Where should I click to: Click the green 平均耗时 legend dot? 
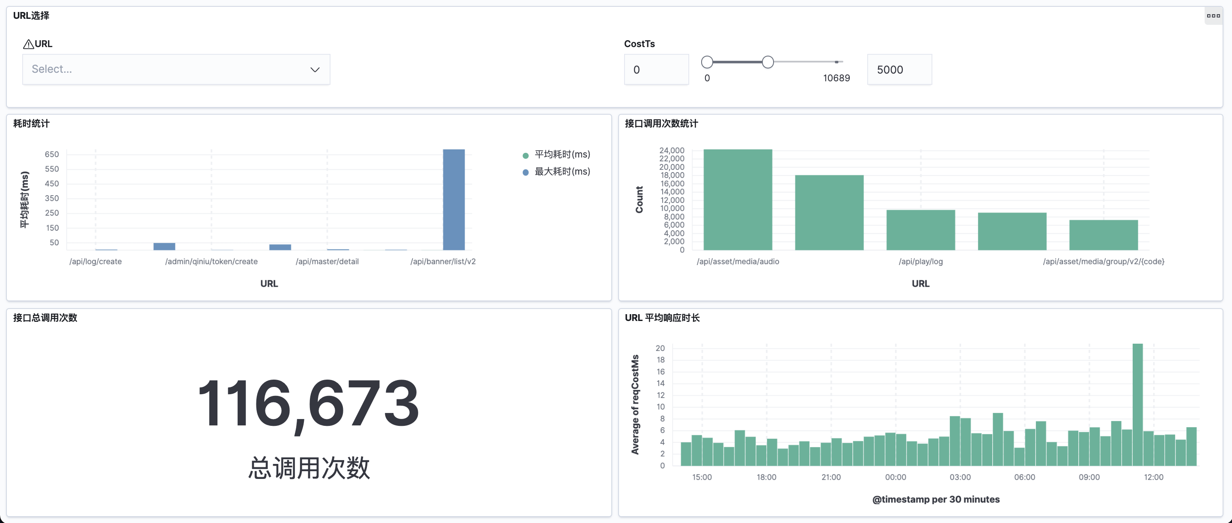[x=525, y=155]
